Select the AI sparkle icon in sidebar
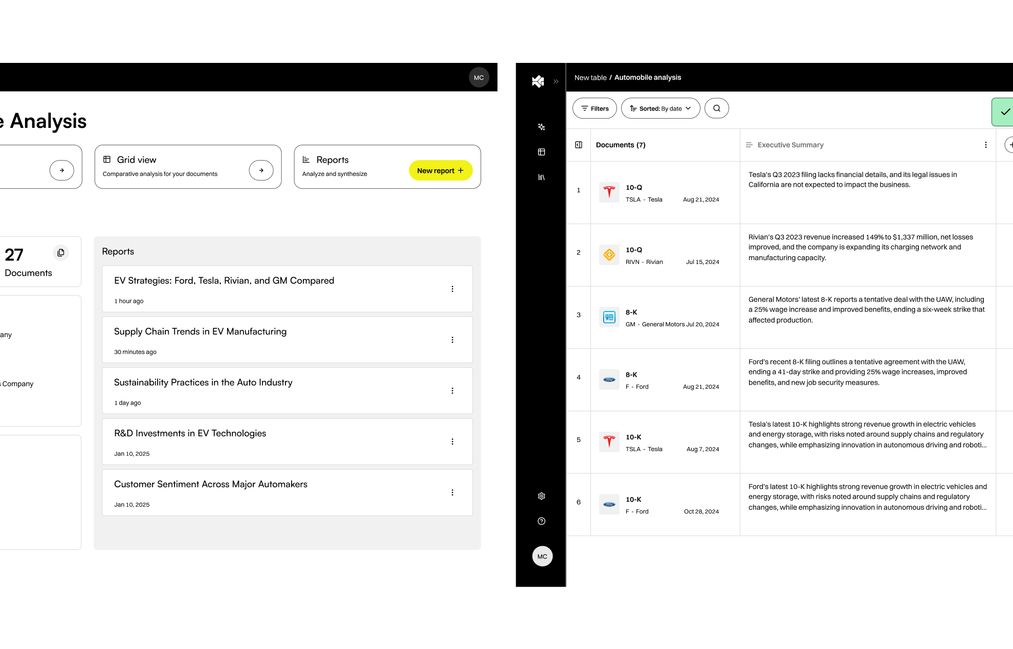This screenshot has width=1013, height=649. pyautogui.click(x=541, y=127)
